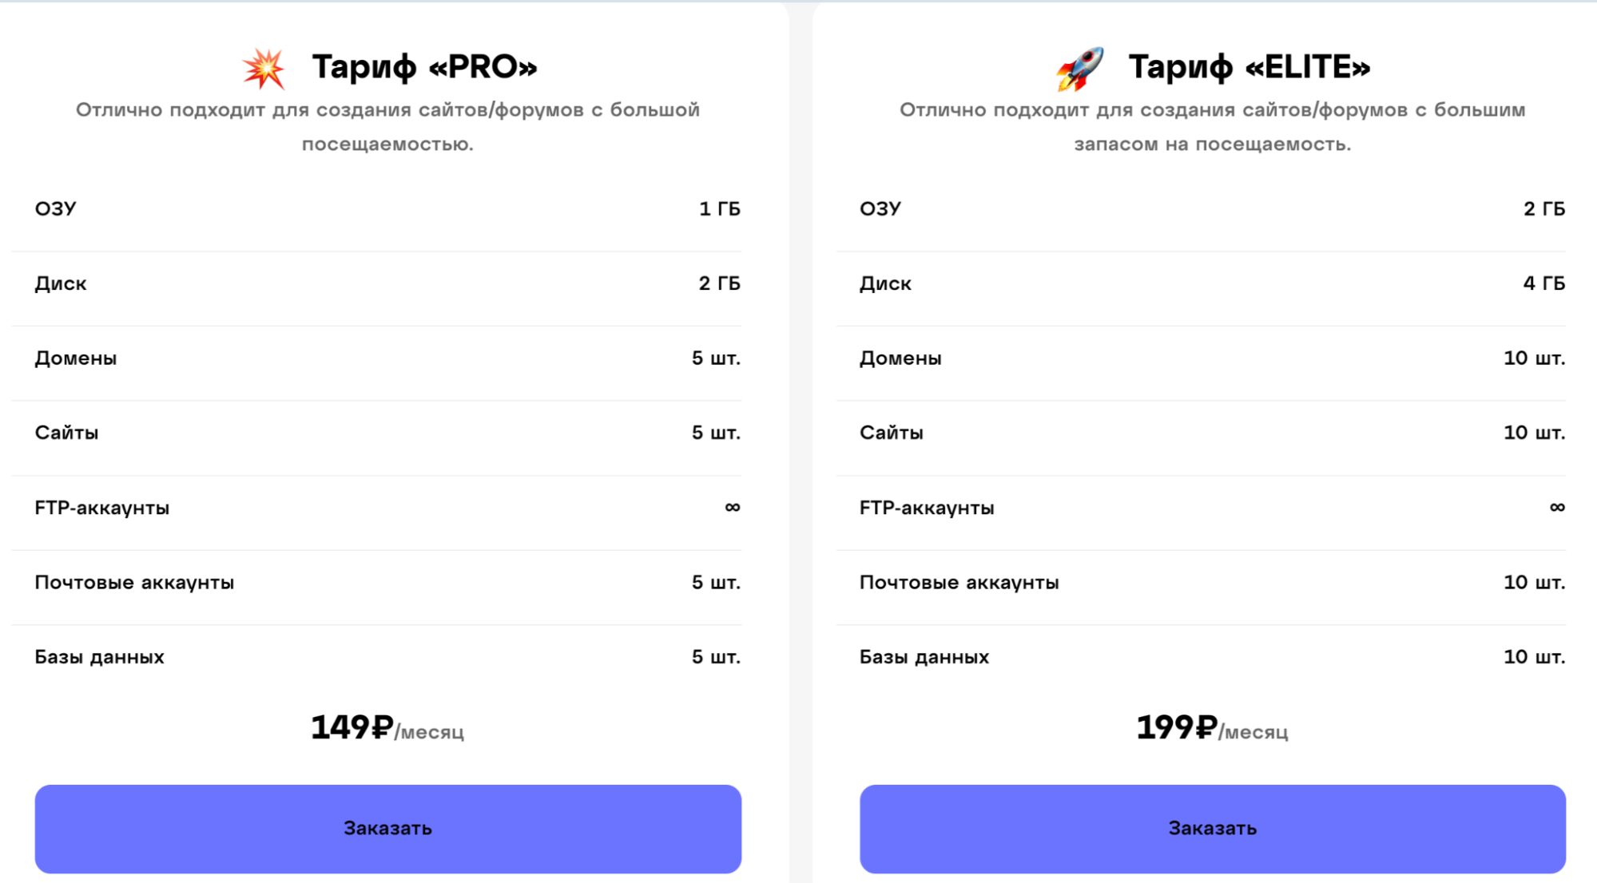Click the infinity symbol for PRO FTP-аккаунты
The width and height of the screenshot is (1597, 883).
(732, 507)
